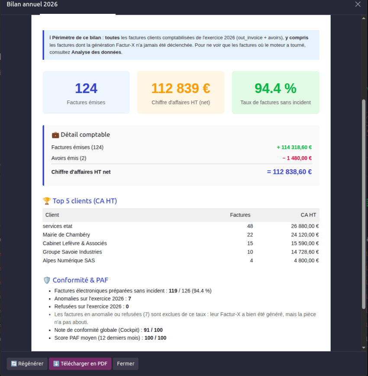368x376 pixels.
Task: Click the Régénérer button
Action: coord(27,363)
